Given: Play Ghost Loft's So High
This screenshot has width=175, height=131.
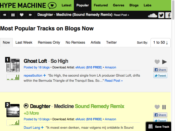Looking at the screenshot, I should point(164,62).
